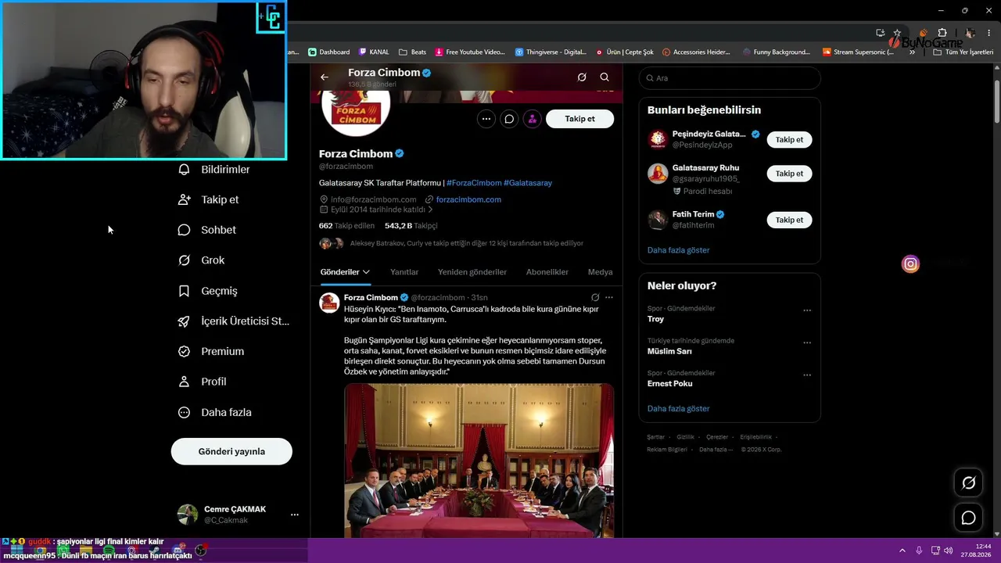This screenshot has width=1001, height=563.
Task: Open the Thingiverse bookmark
Action: (x=551, y=52)
